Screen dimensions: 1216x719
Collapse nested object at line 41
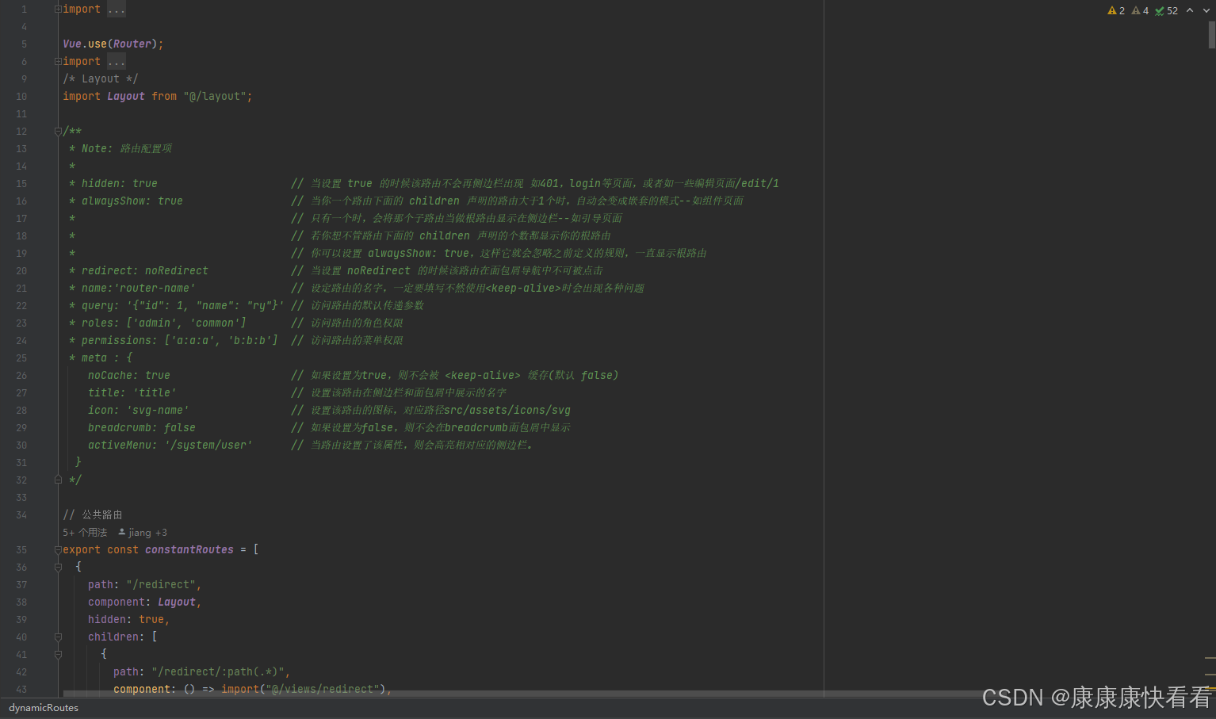58,655
